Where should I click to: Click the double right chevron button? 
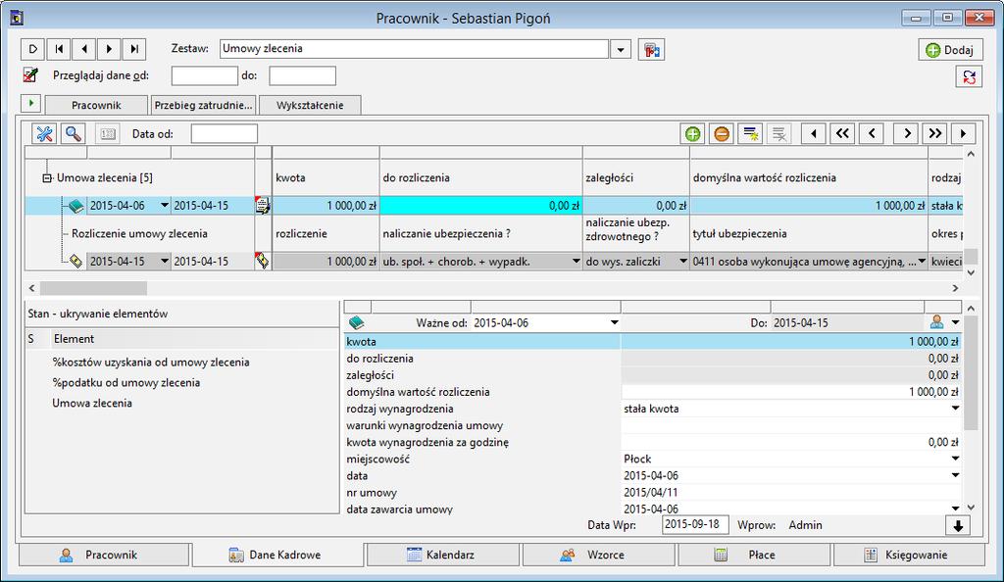coord(934,133)
